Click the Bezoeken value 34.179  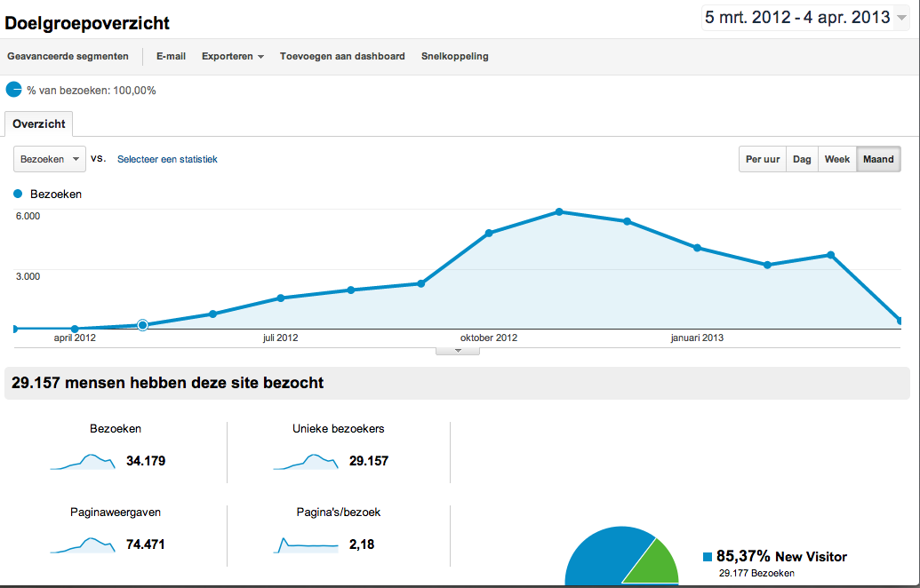click(146, 461)
